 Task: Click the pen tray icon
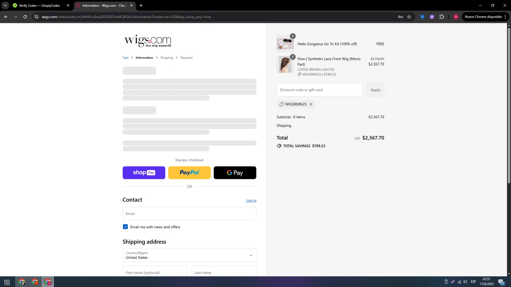453,282
